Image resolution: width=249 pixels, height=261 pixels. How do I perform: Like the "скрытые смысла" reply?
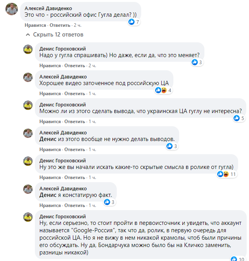pyautogui.click(x=50, y=177)
